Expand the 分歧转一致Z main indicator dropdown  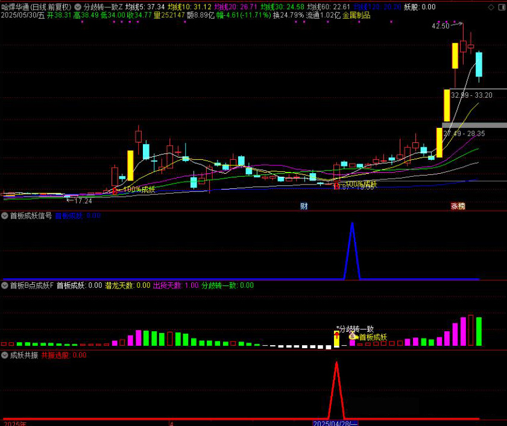(x=78, y=7)
